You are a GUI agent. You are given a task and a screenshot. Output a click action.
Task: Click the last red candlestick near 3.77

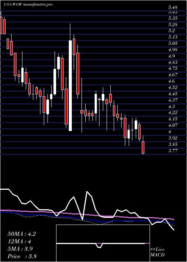pyautogui.click(x=143, y=147)
